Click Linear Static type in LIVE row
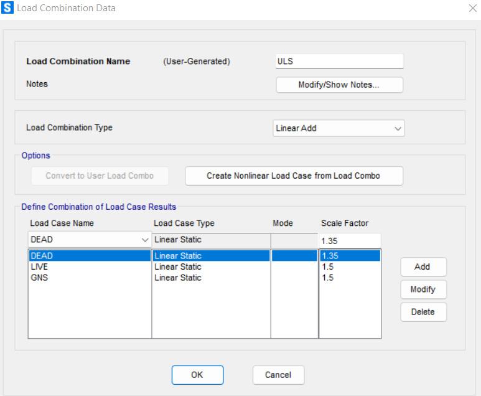481x396 pixels. [178, 266]
